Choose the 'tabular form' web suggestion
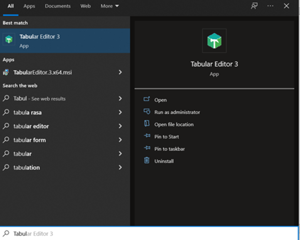The height and width of the screenshot is (240, 300). coord(29,140)
